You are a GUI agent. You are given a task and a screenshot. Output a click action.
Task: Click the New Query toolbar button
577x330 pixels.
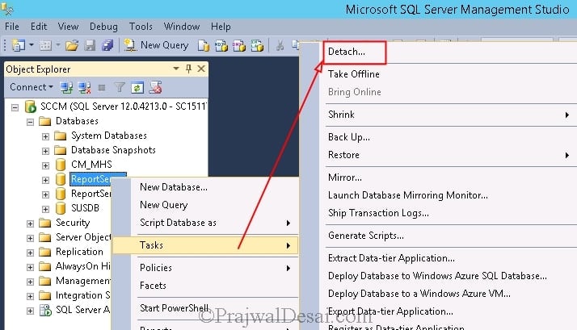point(157,45)
